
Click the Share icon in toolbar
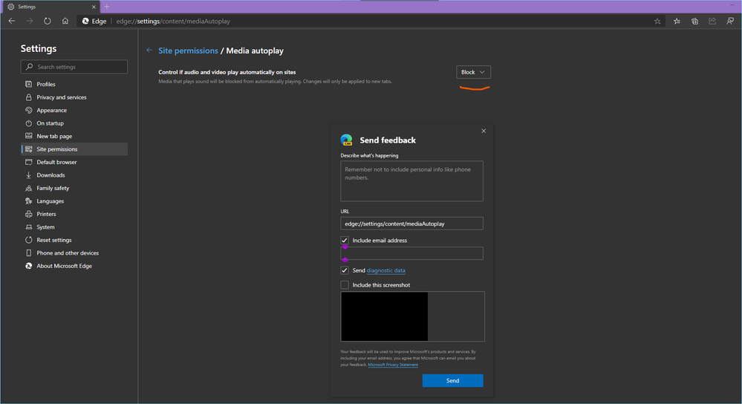[x=712, y=21]
